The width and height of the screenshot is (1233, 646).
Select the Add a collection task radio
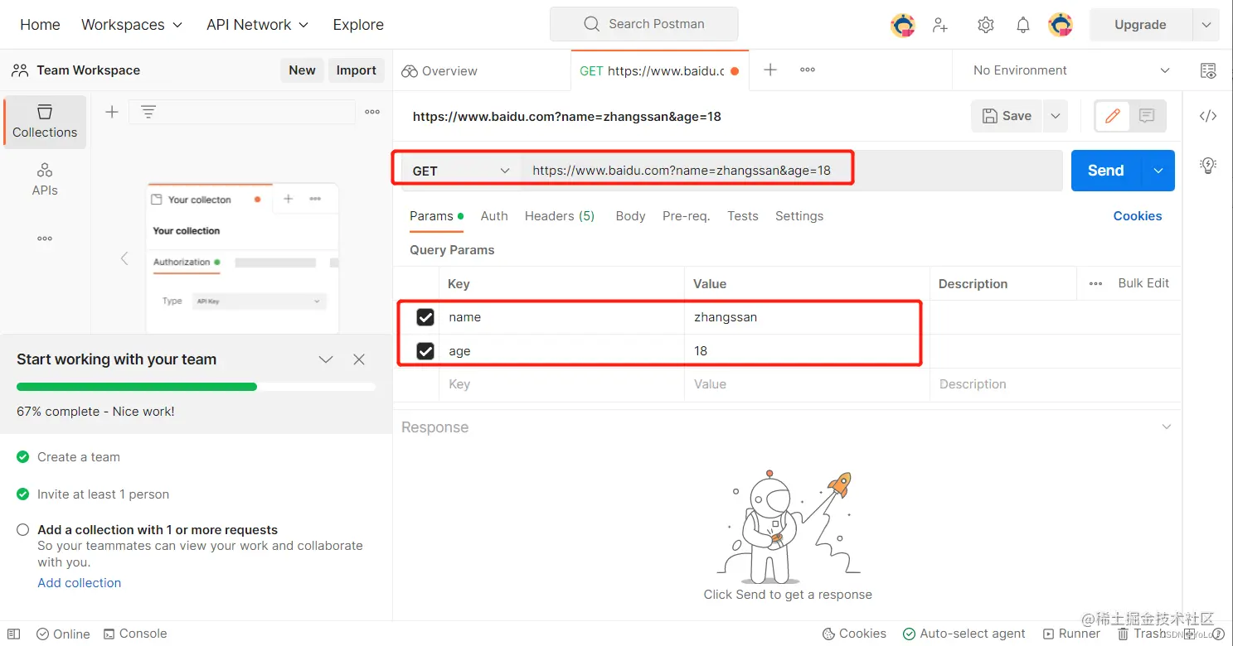(23, 530)
